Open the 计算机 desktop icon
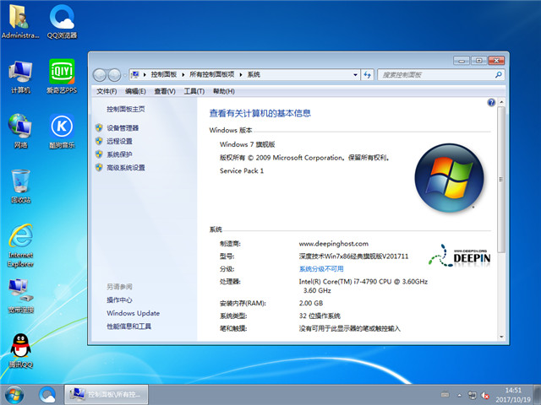The height and width of the screenshot is (405, 541). 20,77
